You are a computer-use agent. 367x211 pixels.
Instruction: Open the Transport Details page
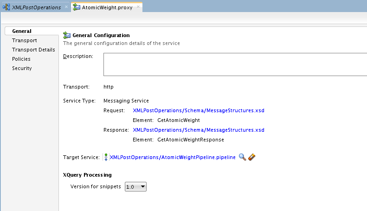tap(33, 50)
